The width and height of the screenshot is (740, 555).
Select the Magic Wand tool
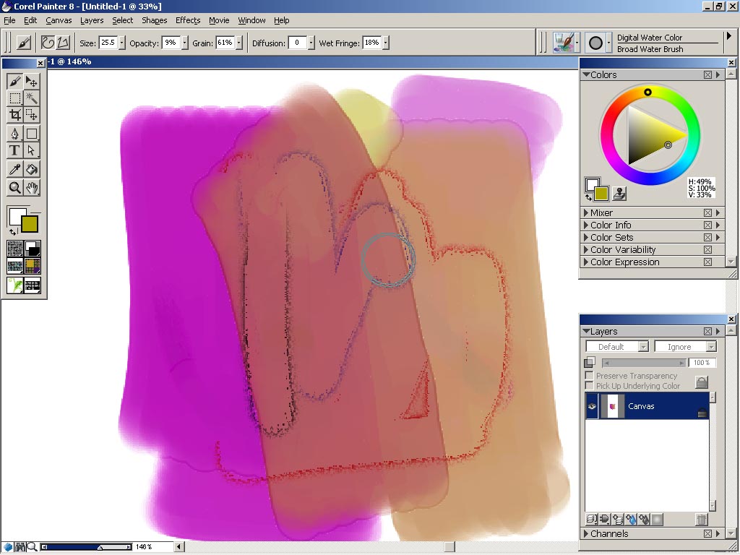32,98
